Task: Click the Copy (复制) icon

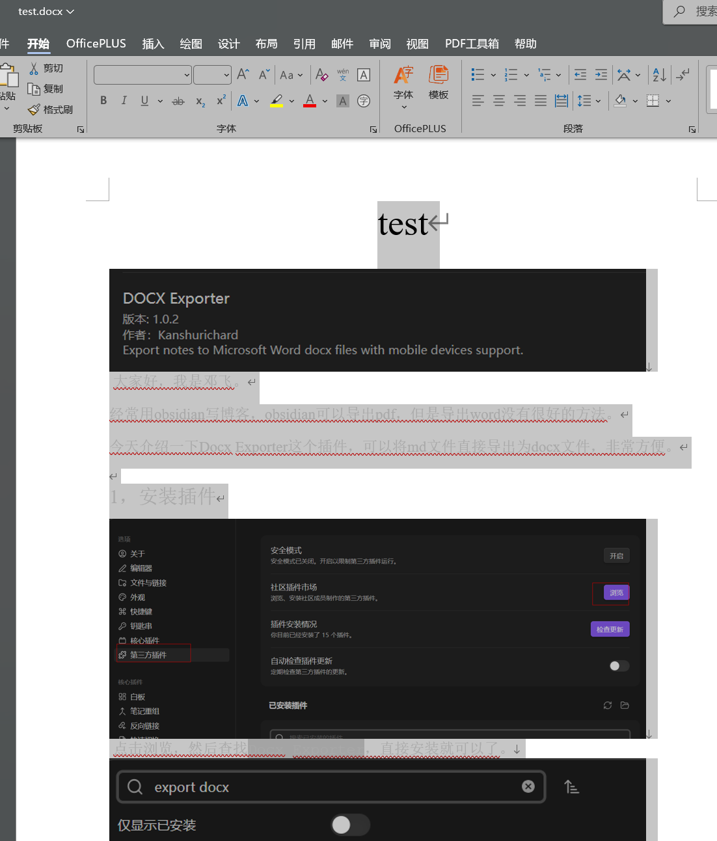Action: pyautogui.click(x=34, y=89)
